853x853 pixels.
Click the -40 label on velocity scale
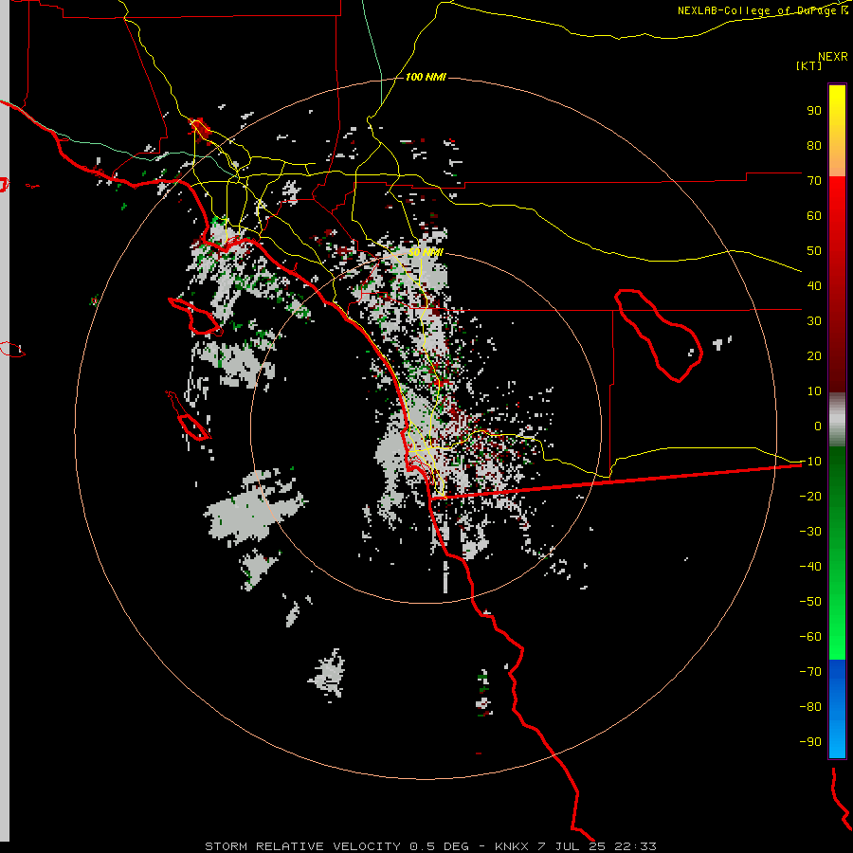pos(810,567)
